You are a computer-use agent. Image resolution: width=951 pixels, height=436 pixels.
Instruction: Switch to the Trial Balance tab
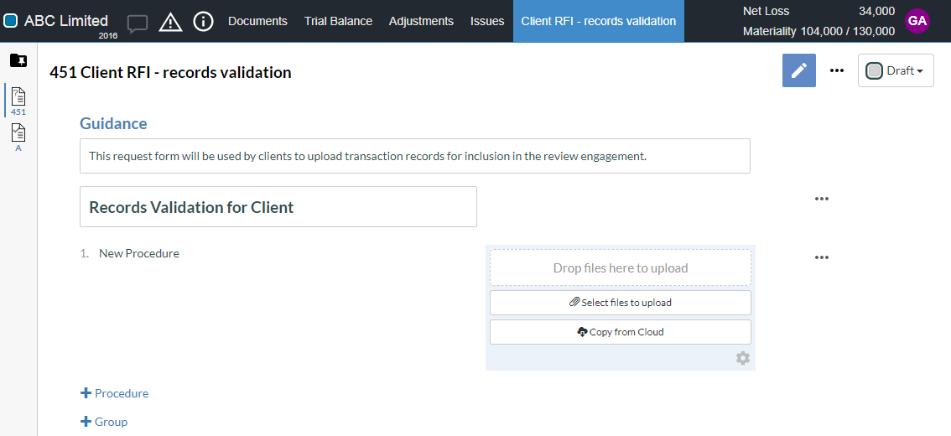[338, 21]
